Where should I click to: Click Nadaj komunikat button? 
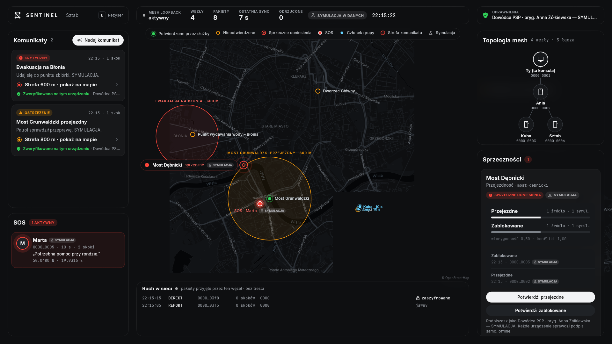tap(98, 40)
